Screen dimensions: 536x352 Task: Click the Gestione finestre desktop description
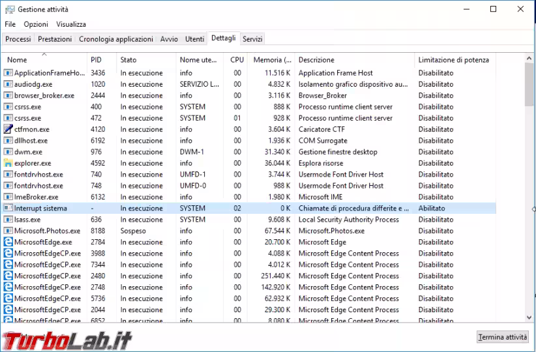pos(338,152)
